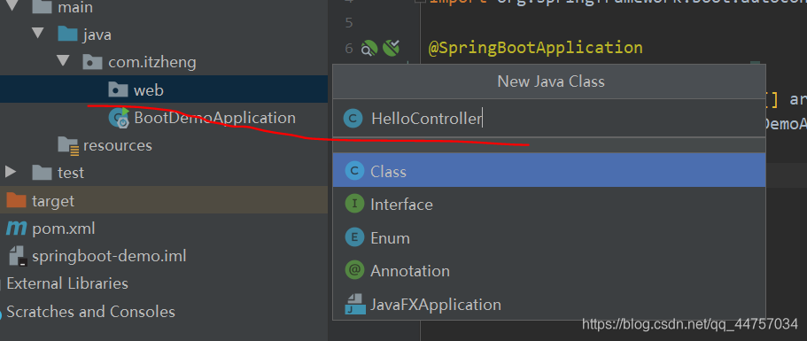Click the Class type icon in list
Viewport: 807px width, 341px height.
[x=354, y=171]
